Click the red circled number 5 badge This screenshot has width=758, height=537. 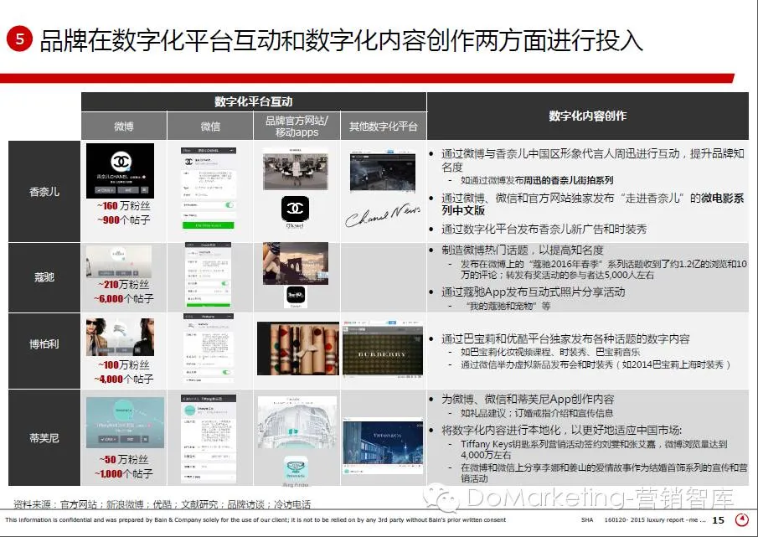click(19, 39)
